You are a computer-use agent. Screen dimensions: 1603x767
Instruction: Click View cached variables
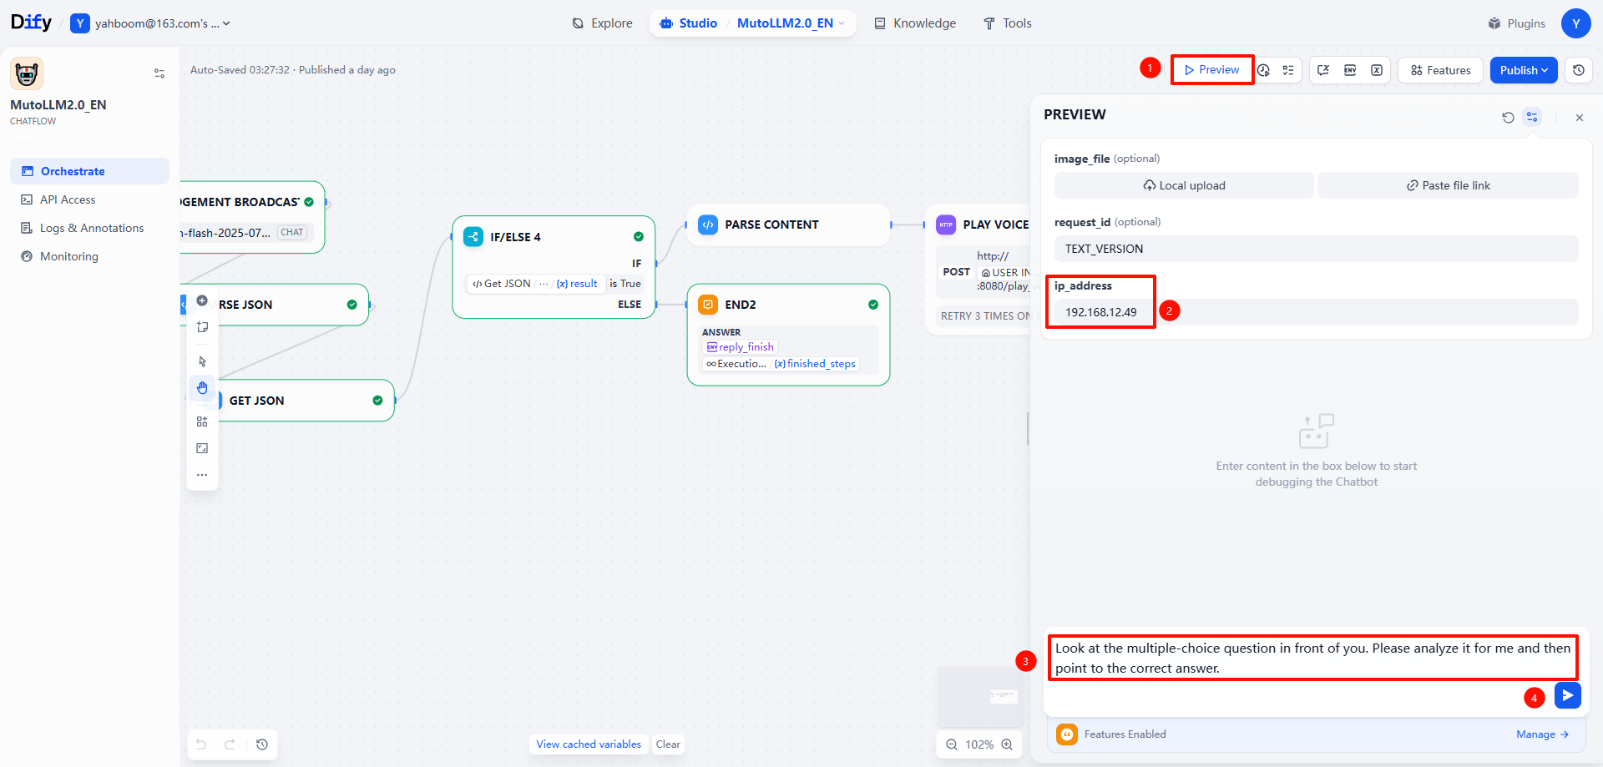tap(589, 744)
